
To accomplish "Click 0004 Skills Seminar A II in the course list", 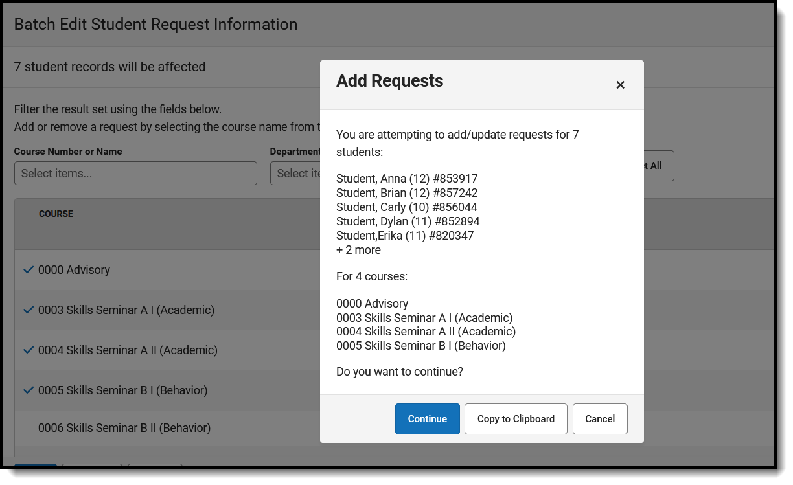I will [x=128, y=350].
